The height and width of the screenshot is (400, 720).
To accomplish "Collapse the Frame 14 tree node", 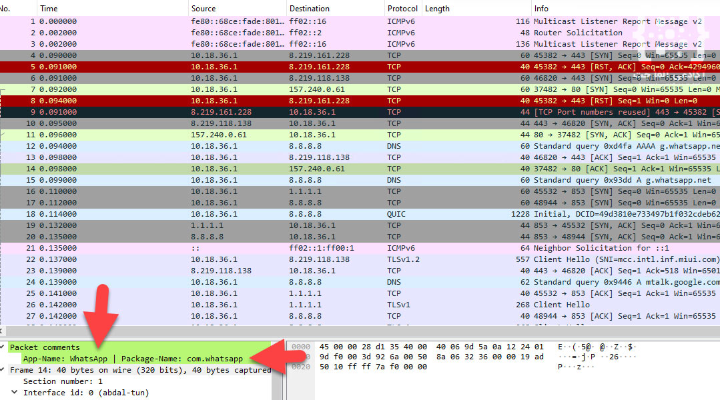I will tap(3, 370).
